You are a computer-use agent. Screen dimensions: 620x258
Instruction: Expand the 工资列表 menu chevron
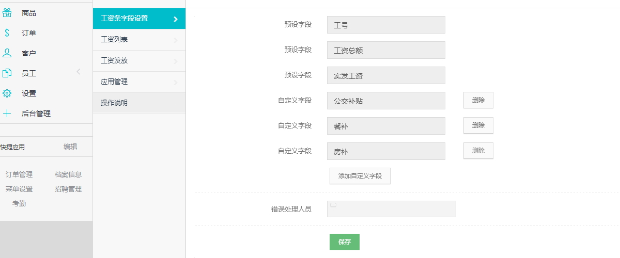click(x=176, y=40)
